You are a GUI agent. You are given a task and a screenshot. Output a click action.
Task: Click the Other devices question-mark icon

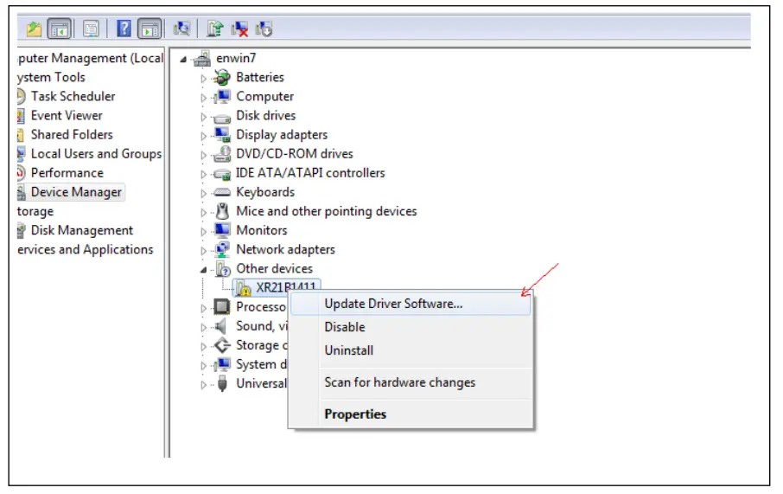coord(223,269)
